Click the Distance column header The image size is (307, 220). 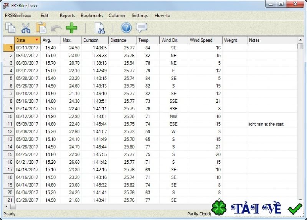click(122, 40)
